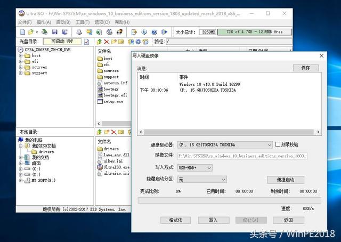Open the 隐藏启动分区 dropdown
341x242 pixels.
point(223,180)
